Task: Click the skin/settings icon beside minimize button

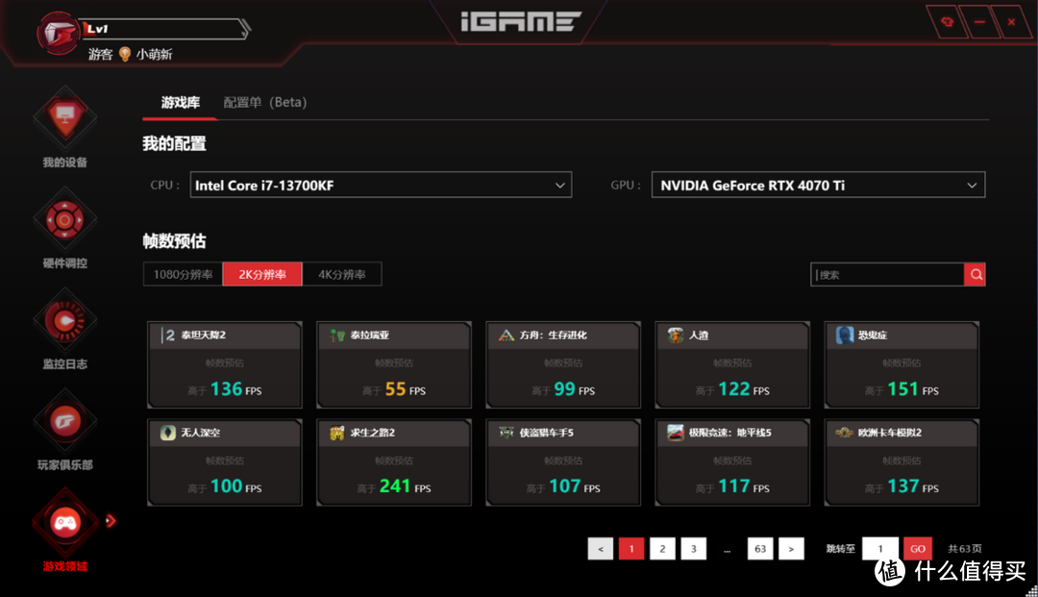Action: pyautogui.click(x=948, y=22)
